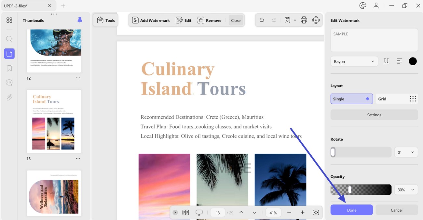Open the attachments paperclip panel

coord(9,97)
